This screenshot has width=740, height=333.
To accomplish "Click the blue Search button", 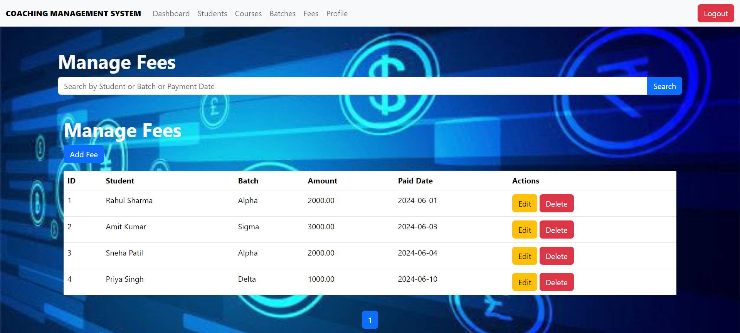I will point(664,86).
